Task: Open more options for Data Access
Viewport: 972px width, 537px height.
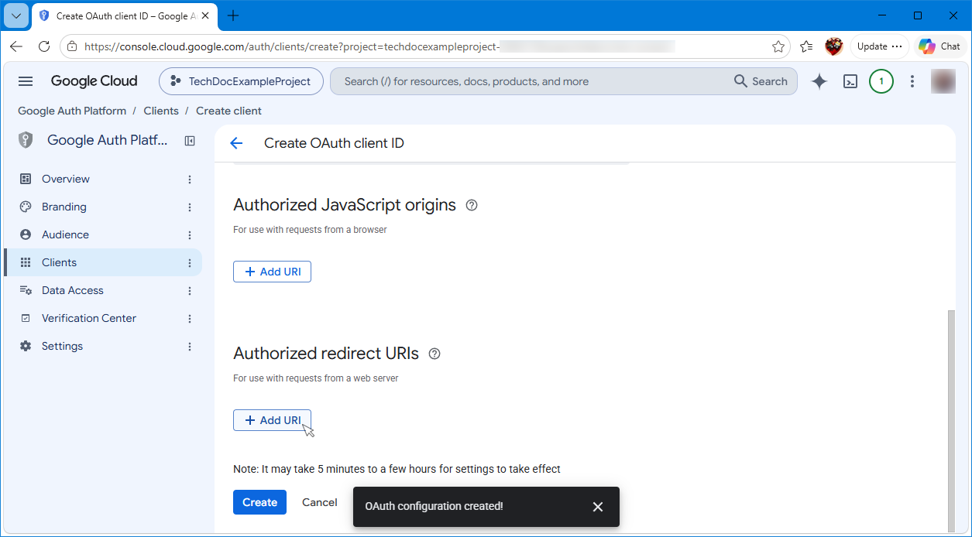Action: point(190,291)
